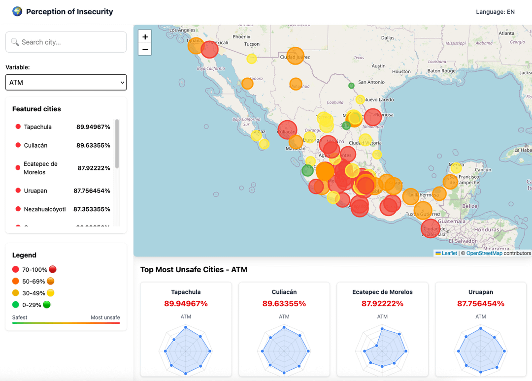
Task: Click the Featured cities list scrollbar
Action: coord(117,144)
